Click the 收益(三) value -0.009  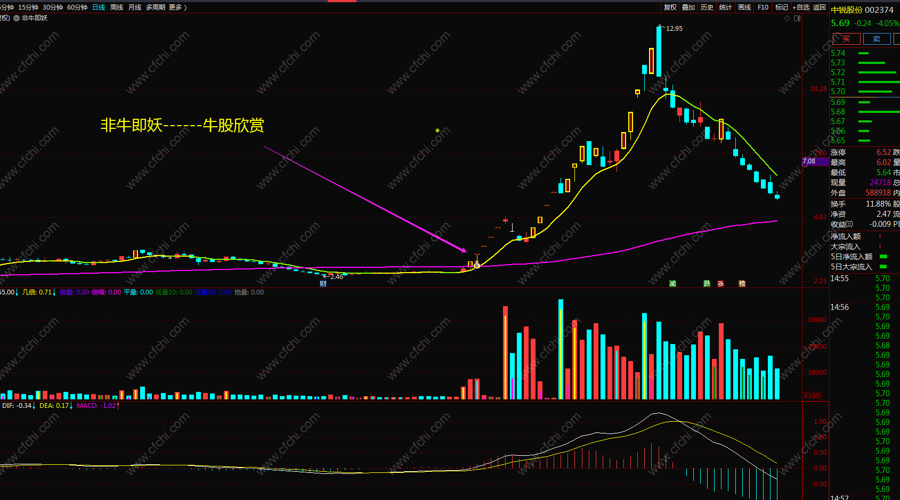coord(880,224)
